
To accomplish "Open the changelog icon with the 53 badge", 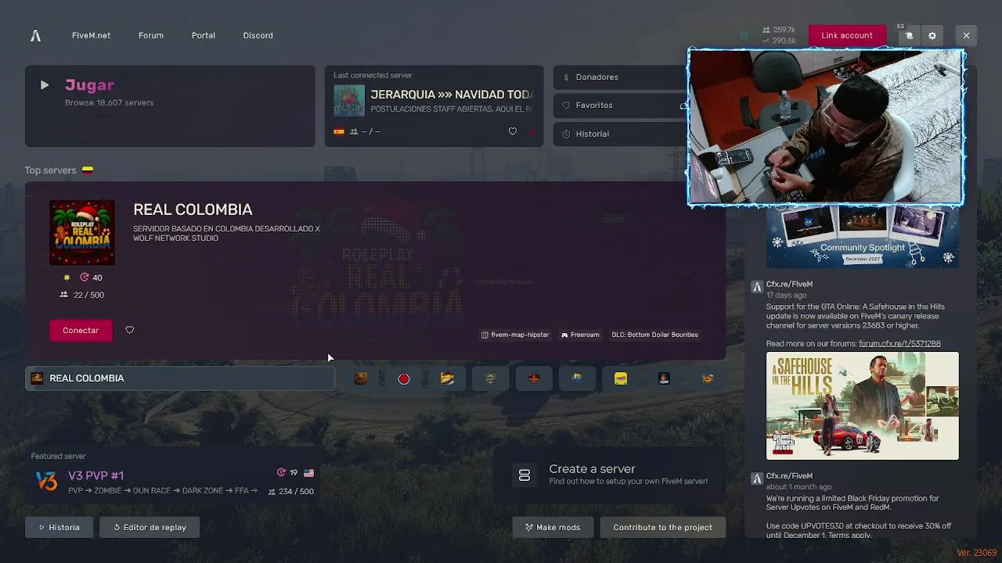I will tap(909, 35).
